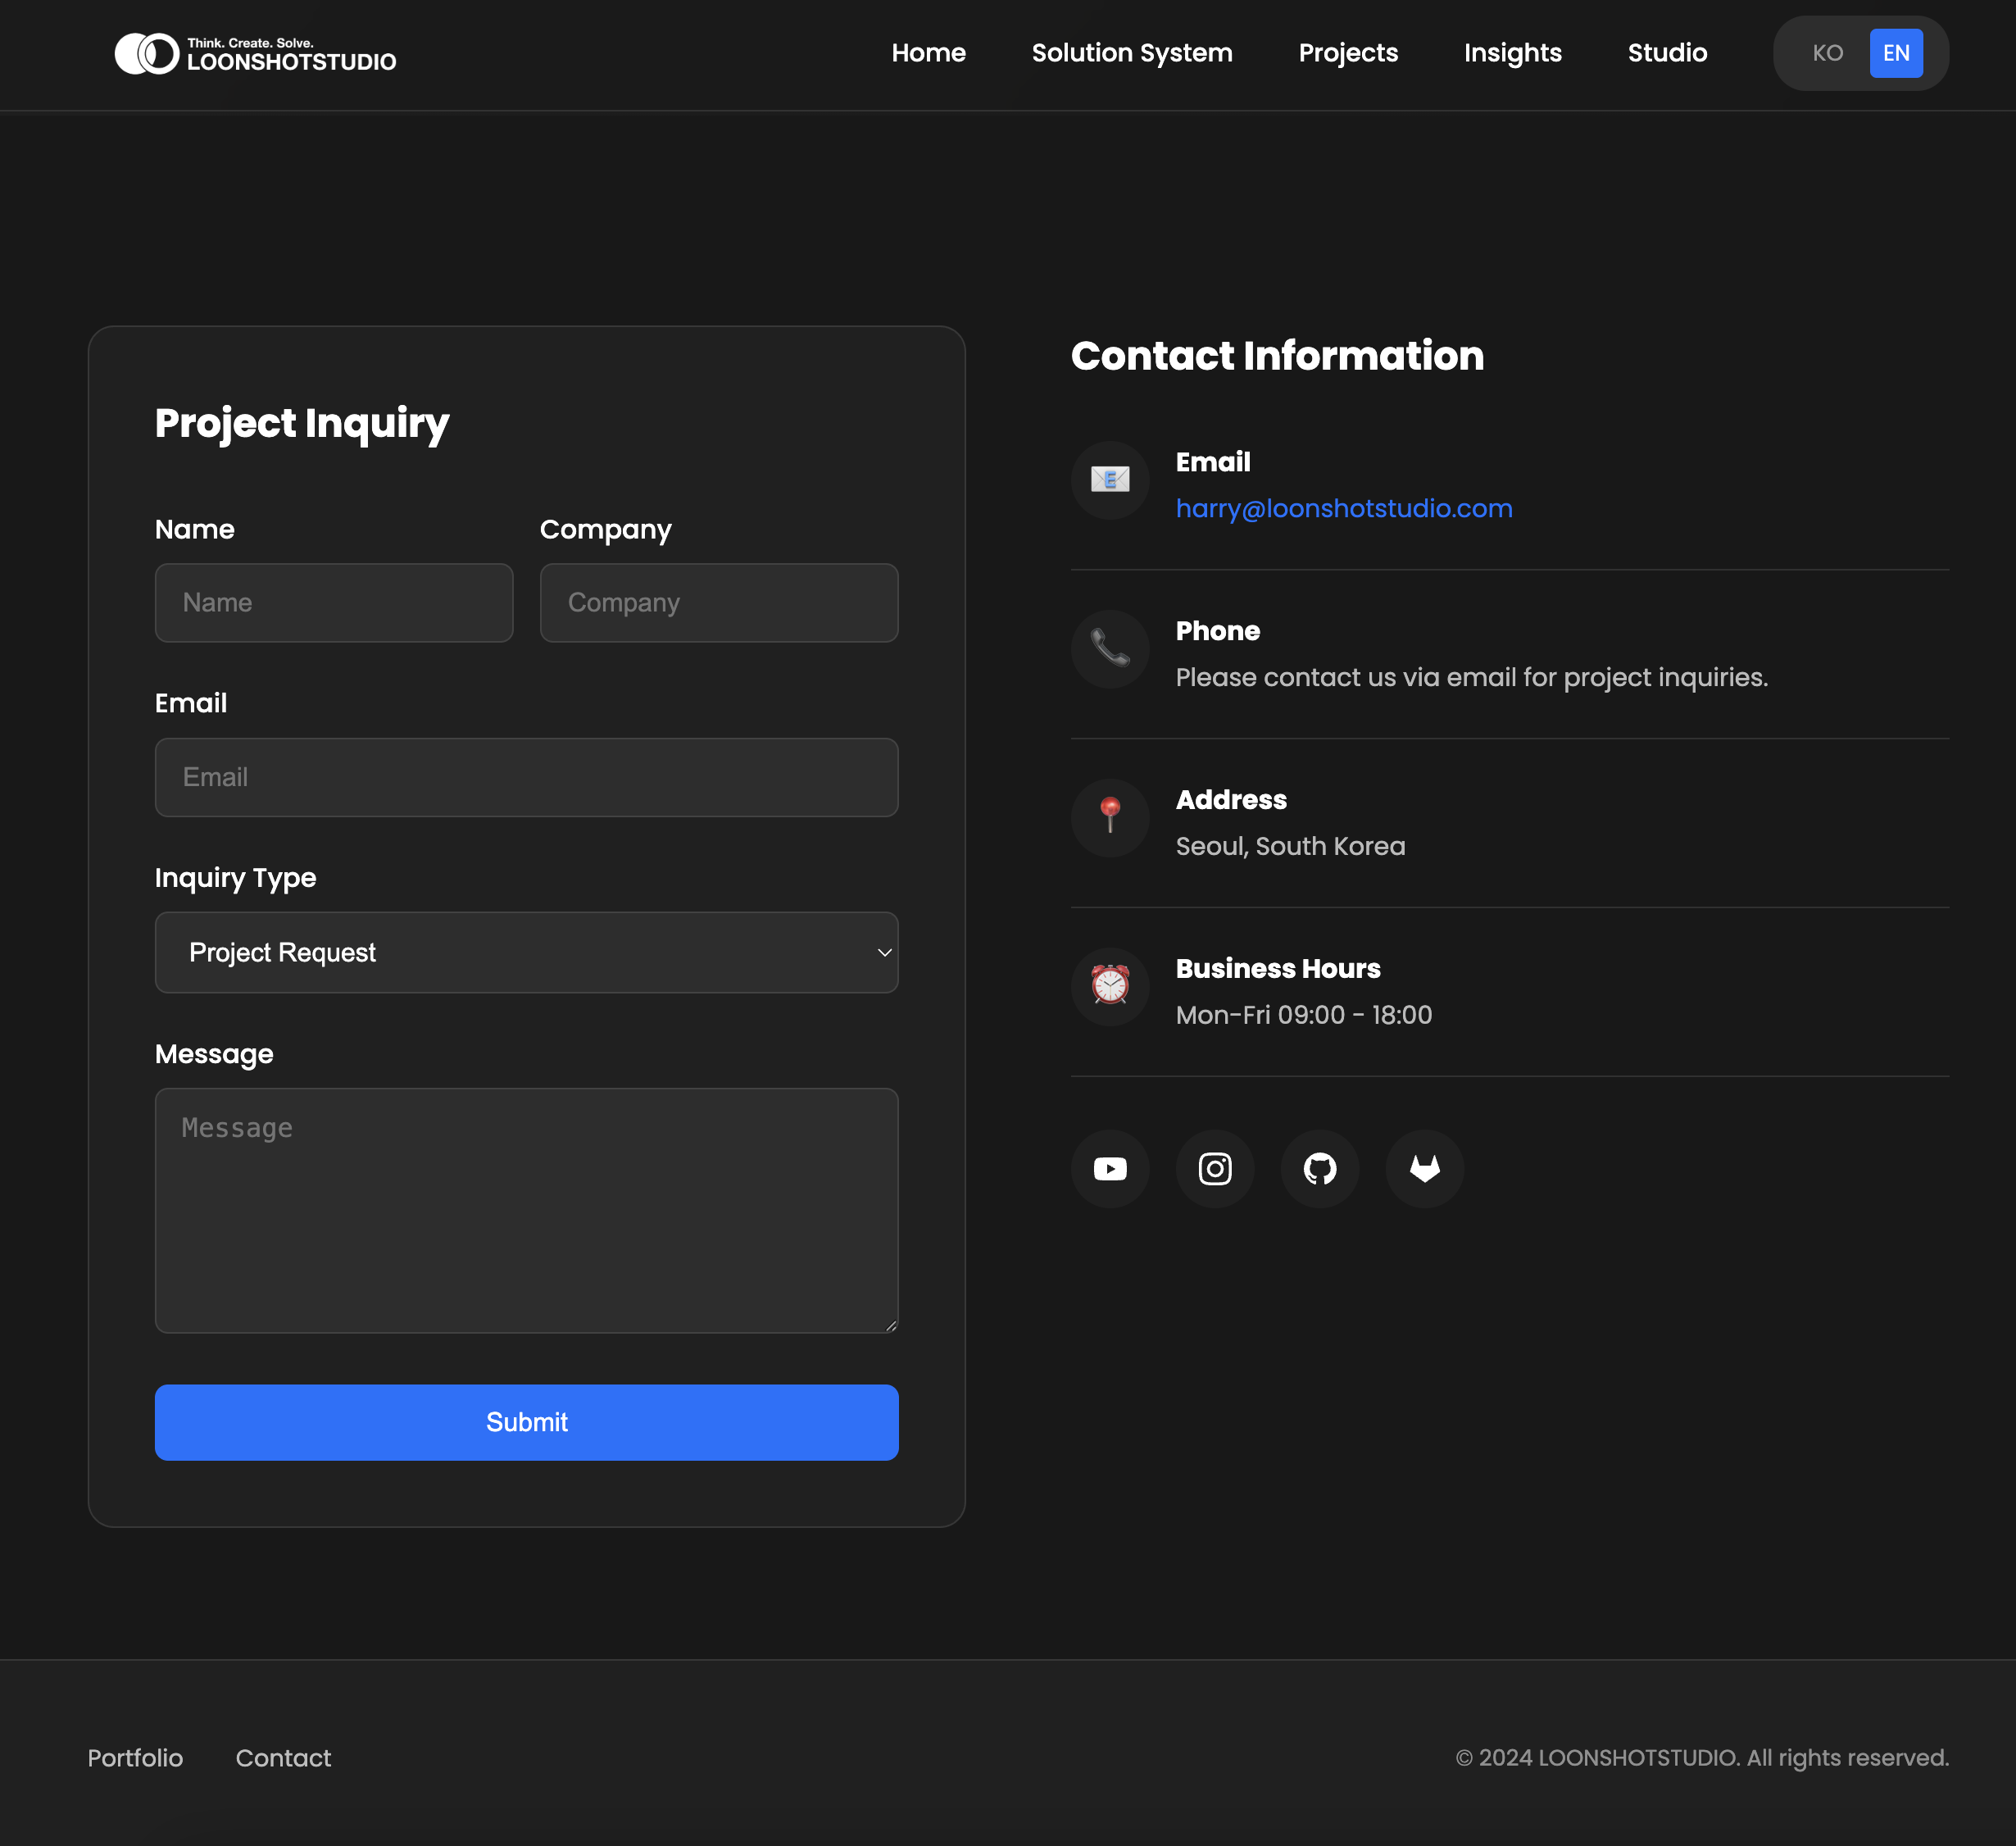Image resolution: width=2016 pixels, height=1846 pixels.
Task: Open the Projects nav item
Action: coord(1348,53)
